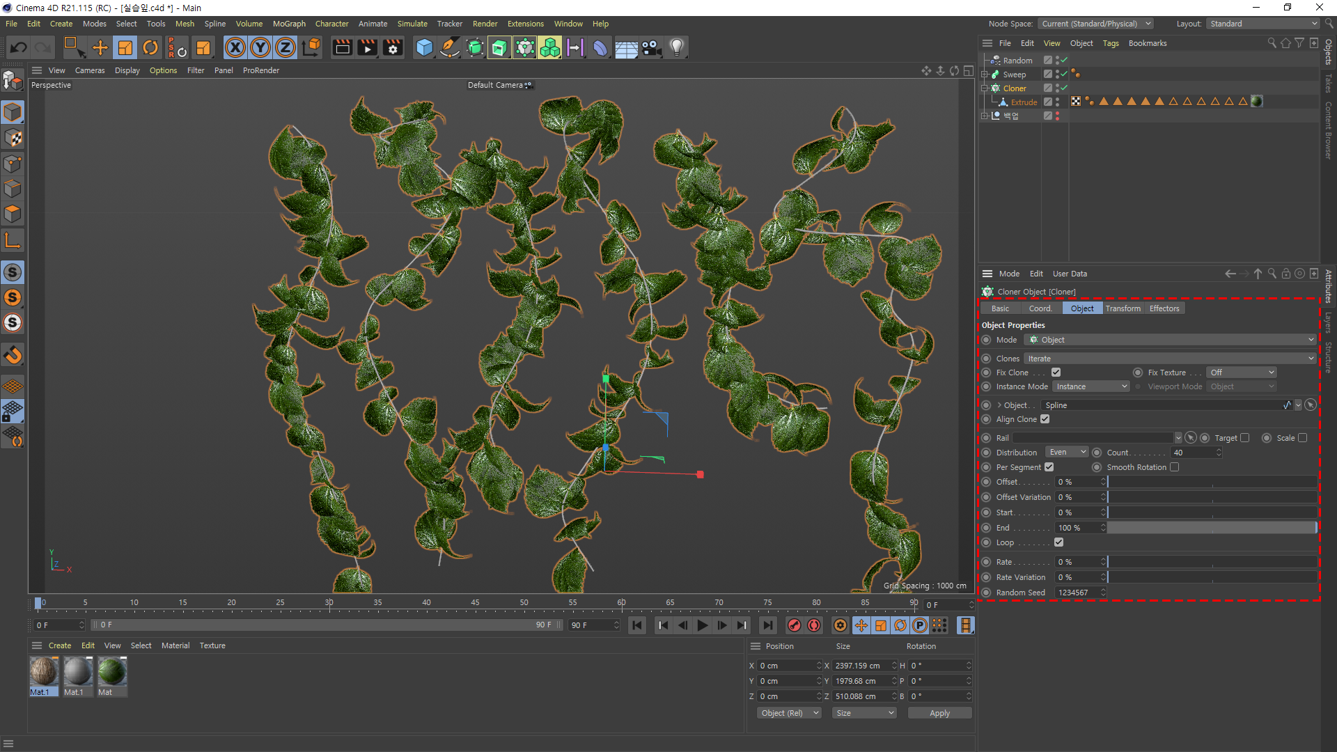The width and height of the screenshot is (1337, 752).
Task: Click the Record Active Objects button
Action: point(794,625)
